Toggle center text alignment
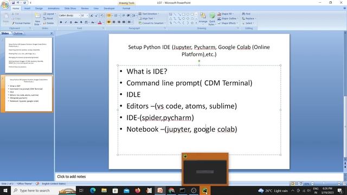This screenshot has width=347, height=195. click(114, 22)
